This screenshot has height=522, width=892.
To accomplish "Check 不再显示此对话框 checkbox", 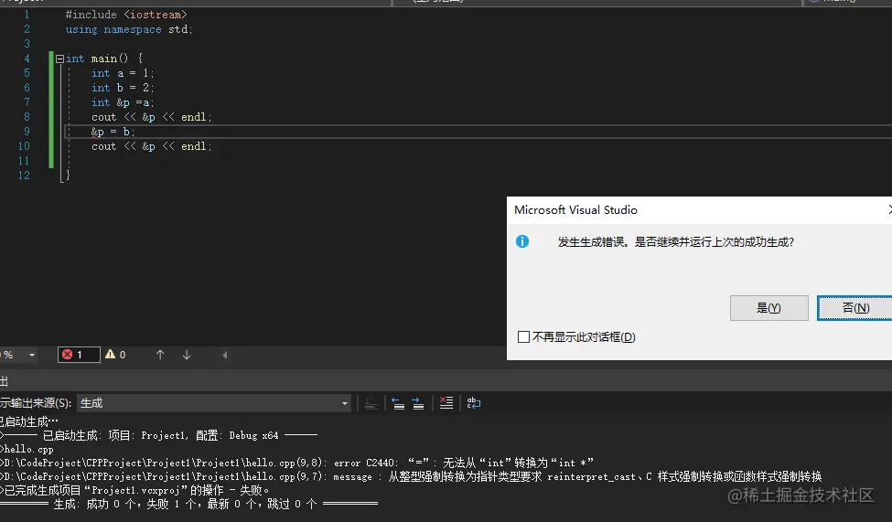I will 523,337.
